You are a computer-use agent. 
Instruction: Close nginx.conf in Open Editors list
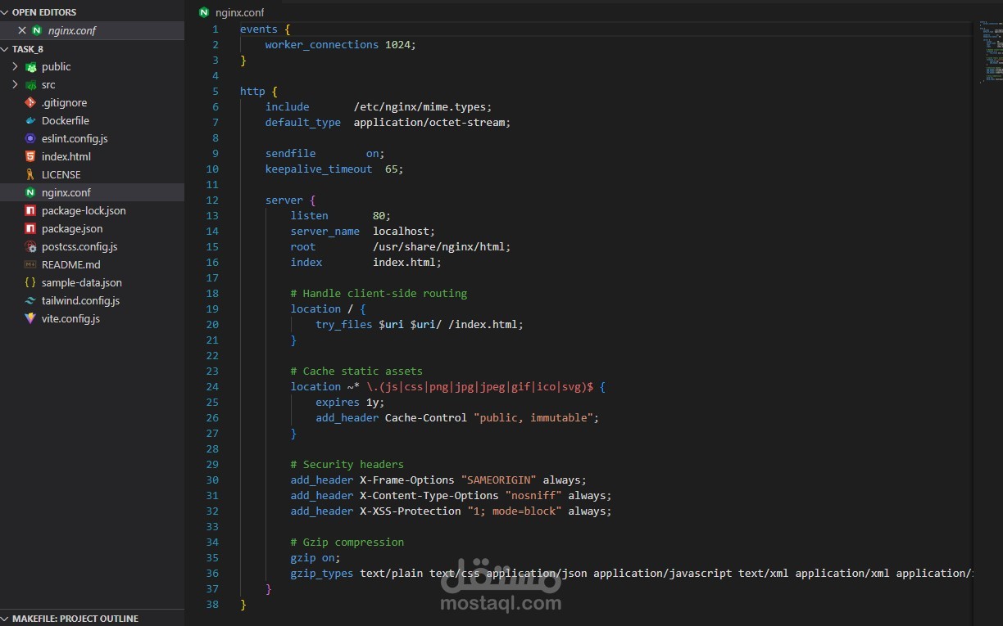(x=22, y=30)
